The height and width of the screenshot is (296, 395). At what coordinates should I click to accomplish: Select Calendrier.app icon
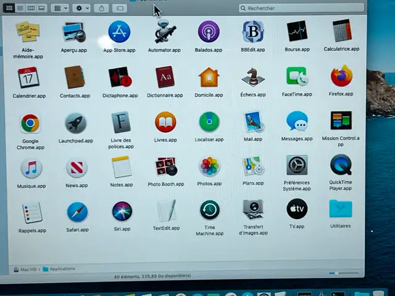pos(28,77)
